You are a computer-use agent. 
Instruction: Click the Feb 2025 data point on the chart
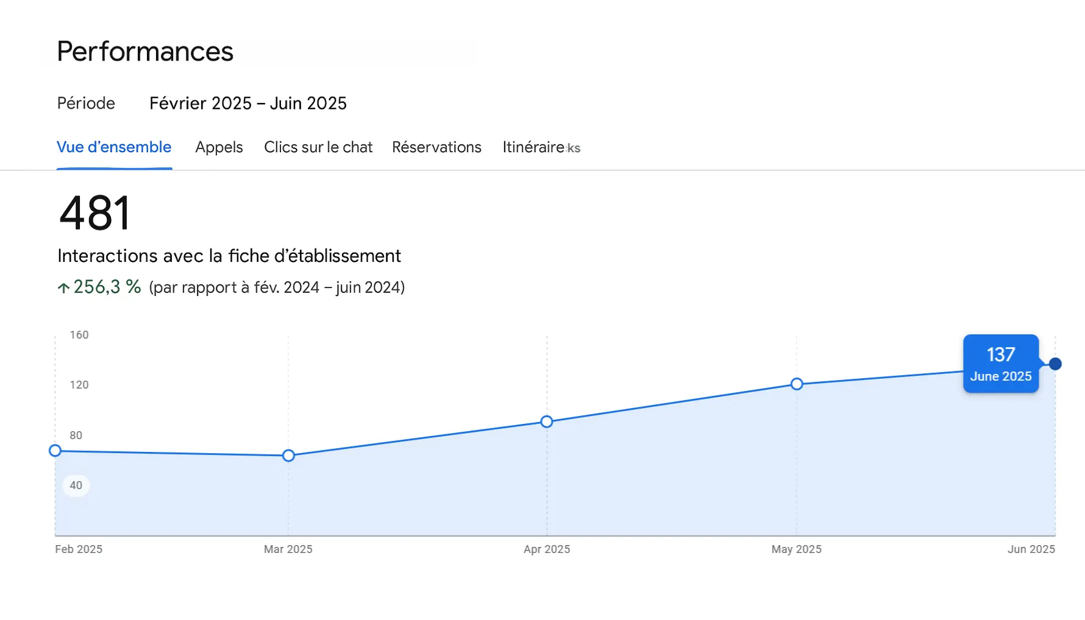tap(55, 451)
